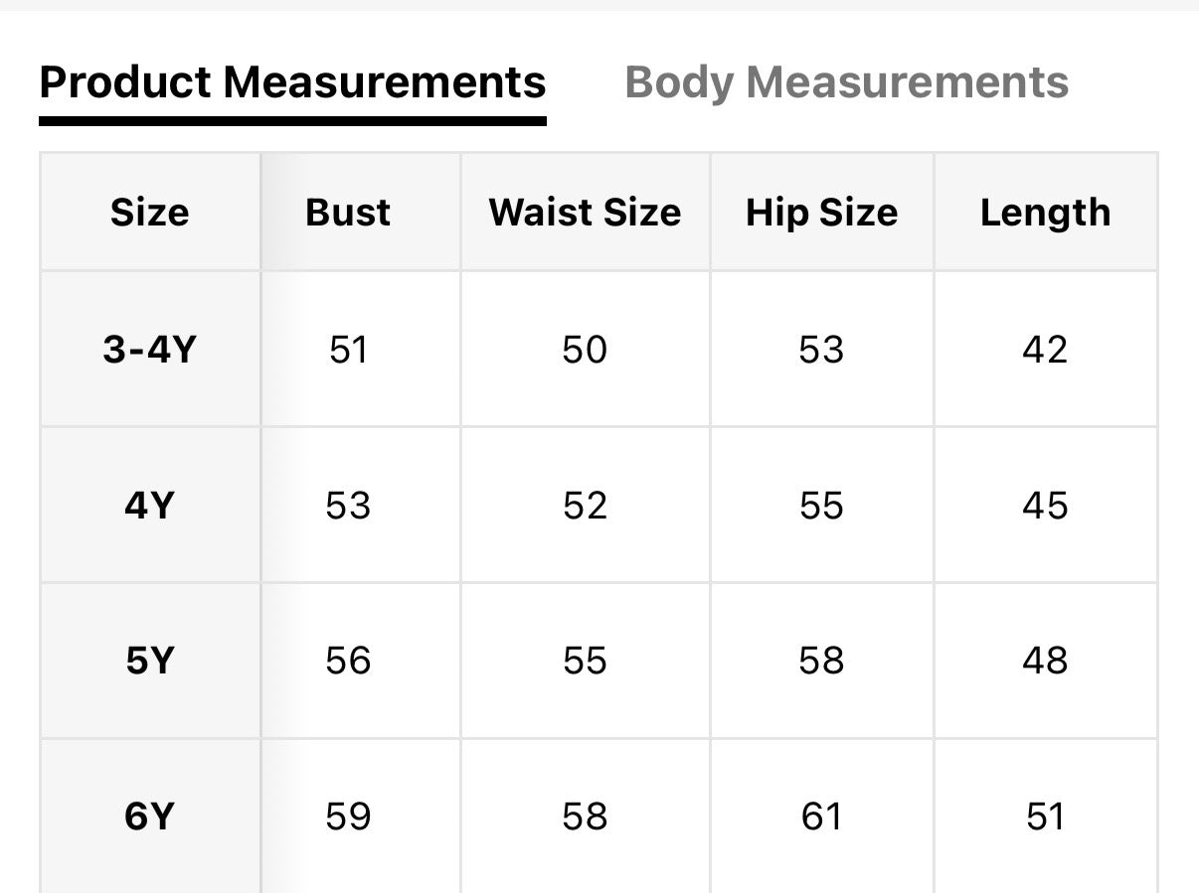Select hip value 61 in 6Y row

click(821, 817)
